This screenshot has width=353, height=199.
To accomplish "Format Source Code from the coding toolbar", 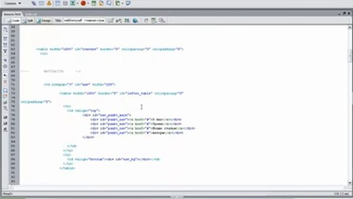I will pyautogui.click(x=6, y=129).
